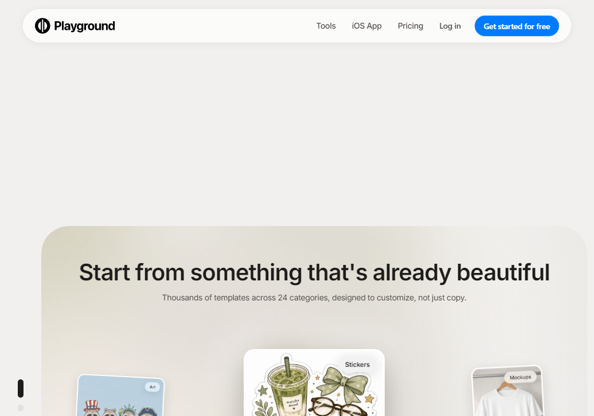Viewport: 594px width, 416px height.
Task: Go to the iOS App page
Action: (366, 26)
